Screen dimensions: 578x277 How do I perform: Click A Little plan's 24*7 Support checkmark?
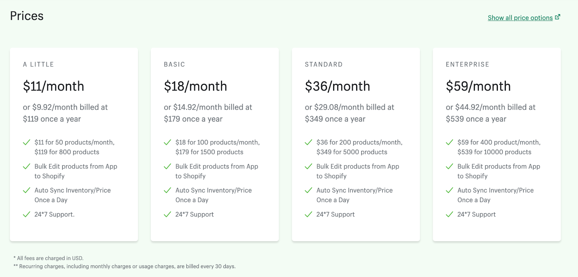(x=26, y=214)
